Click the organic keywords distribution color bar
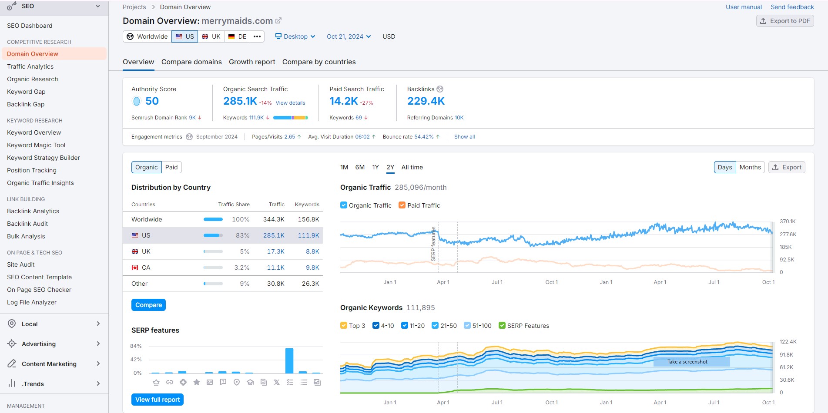Image resolution: width=828 pixels, height=413 pixels. tap(291, 118)
